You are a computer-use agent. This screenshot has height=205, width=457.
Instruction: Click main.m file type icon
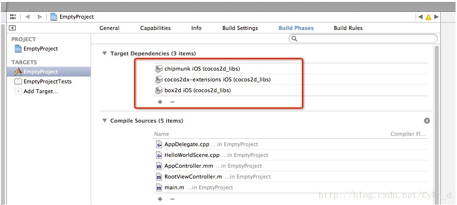click(159, 187)
